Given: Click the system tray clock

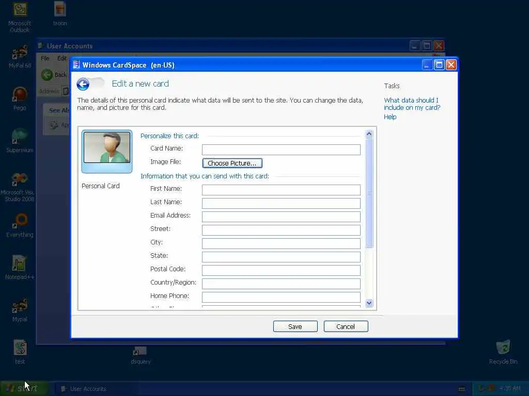Looking at the screenshot, I should 510,389.
